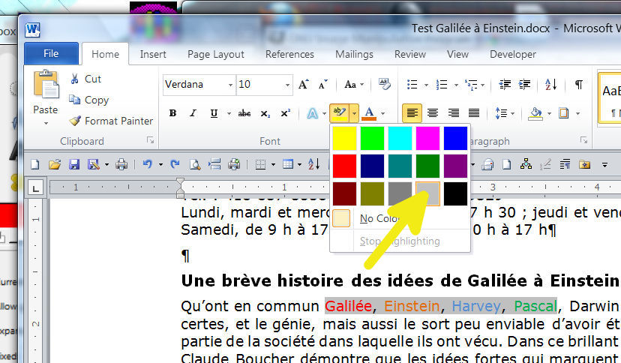Toggle superscript formatting
621x363 pixels.
tap(286, 113)
